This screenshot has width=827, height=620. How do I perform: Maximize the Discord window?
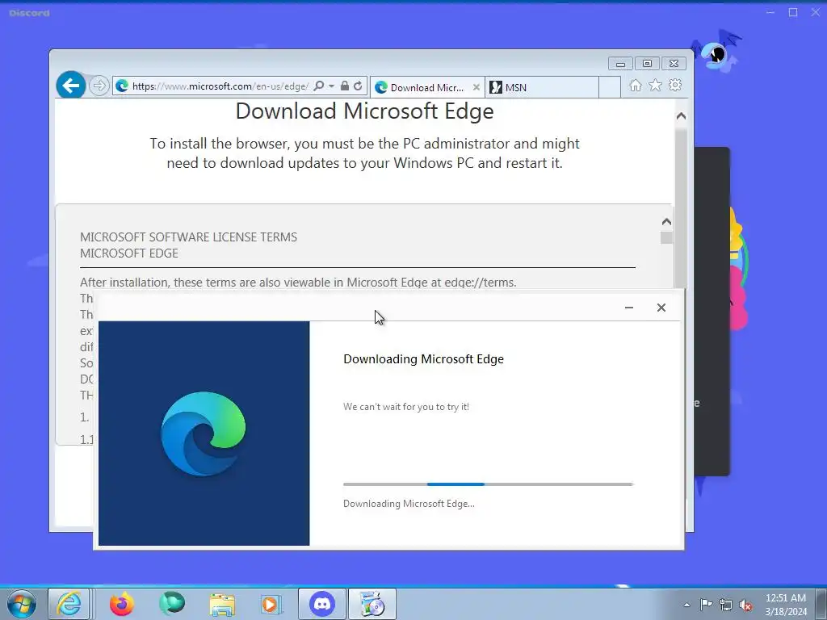pos(793,12)
